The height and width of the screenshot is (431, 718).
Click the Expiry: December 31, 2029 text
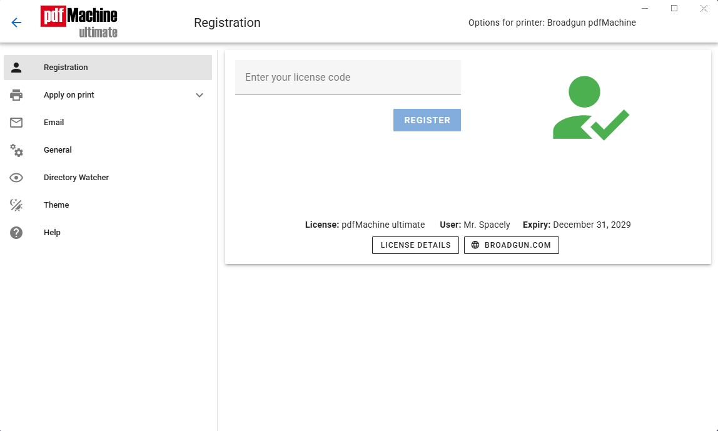(x=577, y=225)
